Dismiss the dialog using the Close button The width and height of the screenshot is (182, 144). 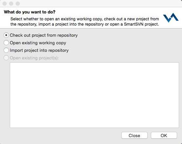pos(134,135)
